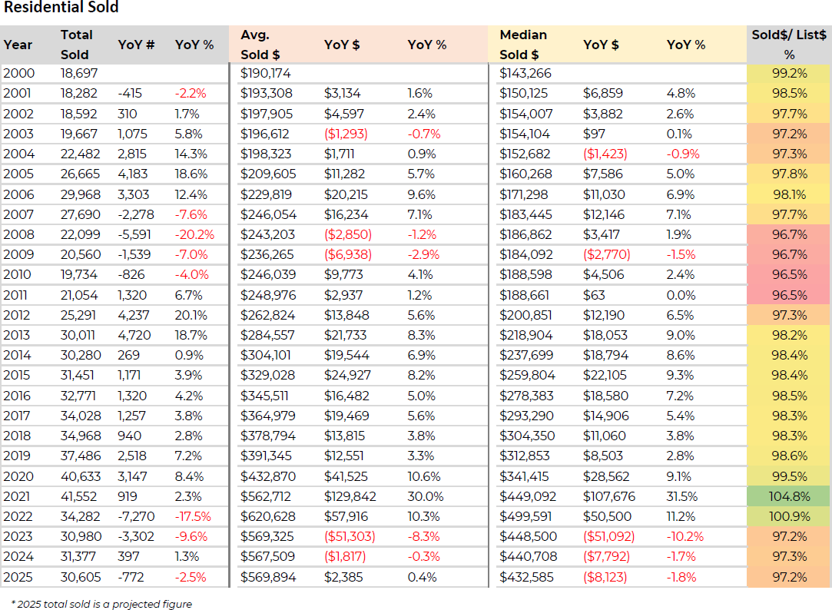Click the 99.5% sold-to-list cell
This screenshot has height=610, width=832.
tap(789, 476)
